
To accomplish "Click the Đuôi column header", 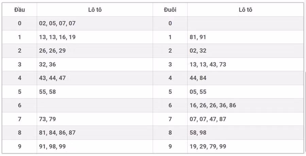I will click(x=170, y=10).
